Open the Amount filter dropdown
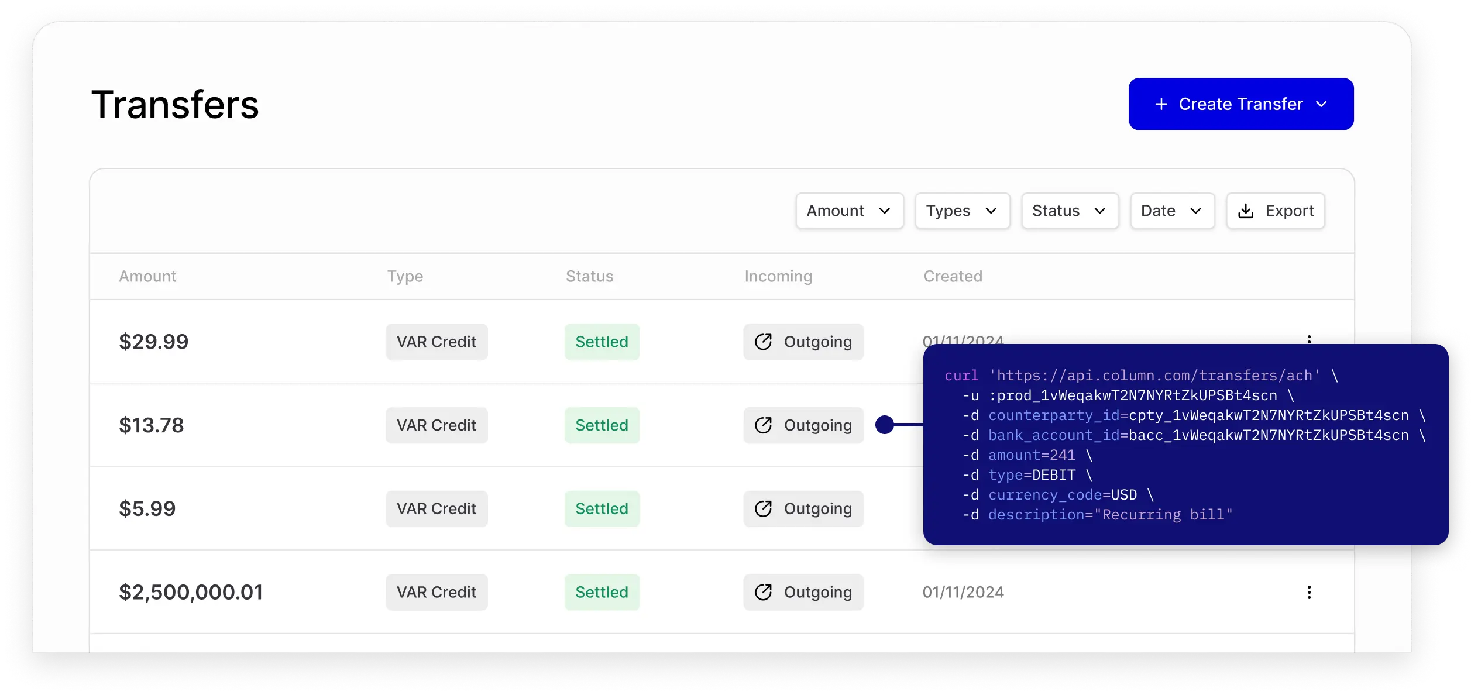 pyautogui.click(x=849, y=211)
